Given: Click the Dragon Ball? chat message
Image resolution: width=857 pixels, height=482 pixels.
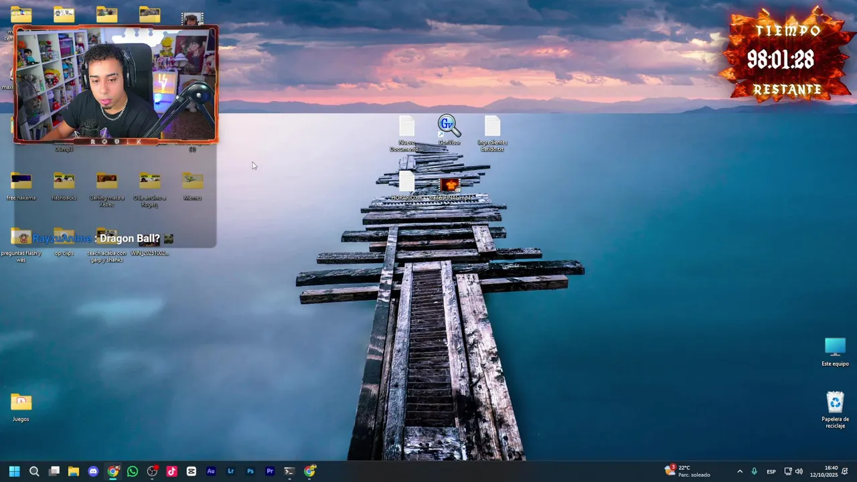Looking at the screenshot, I should coord(130,238).
